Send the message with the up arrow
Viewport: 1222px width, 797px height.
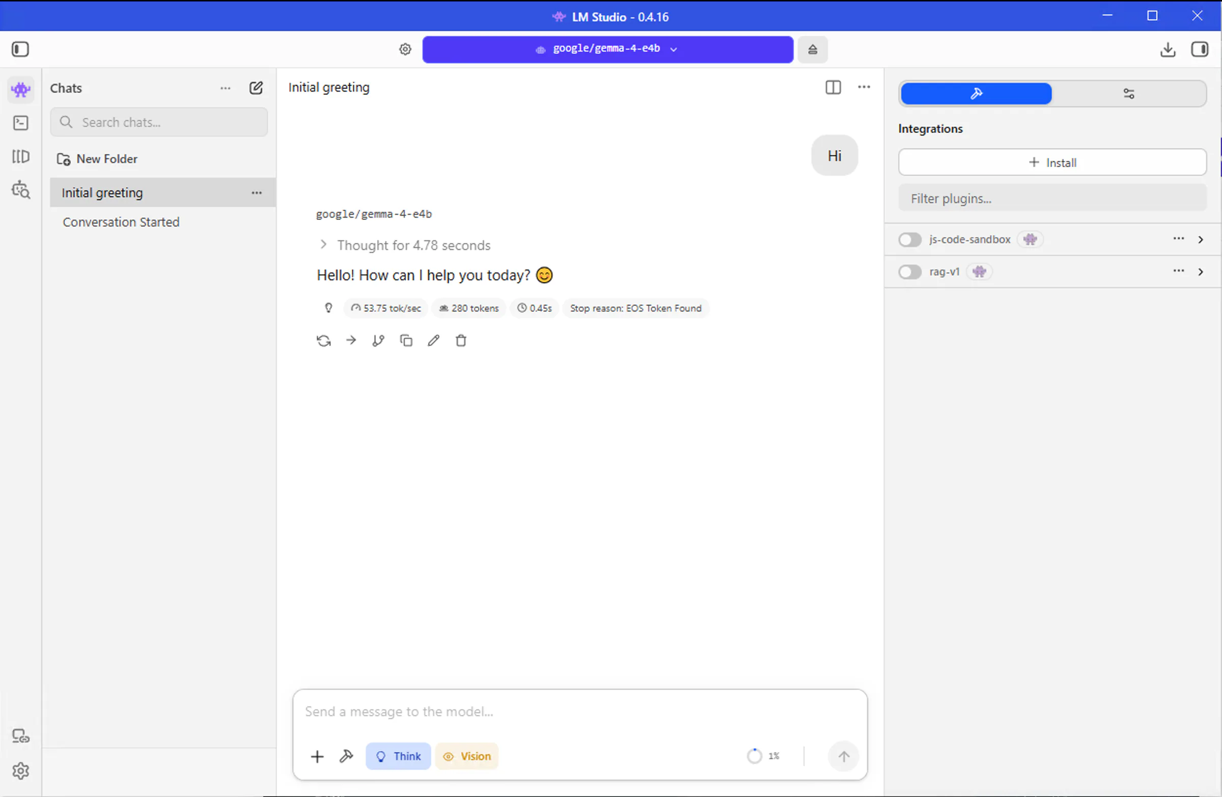(844, 756)
